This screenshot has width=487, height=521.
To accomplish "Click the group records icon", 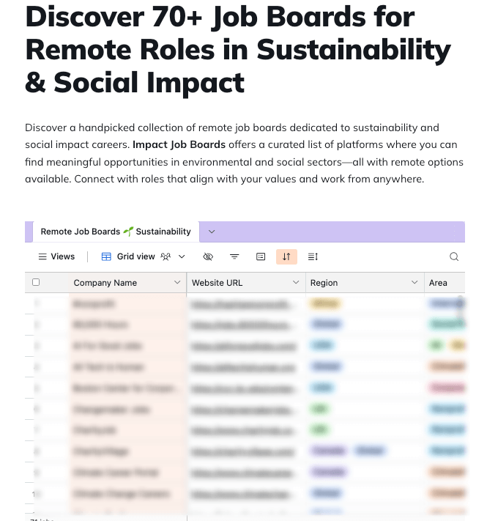I will [260, 256].
